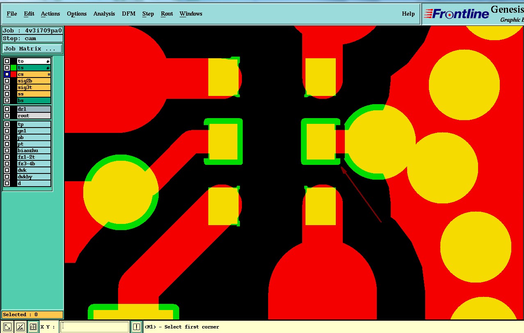Viewport: 524px width, 333px height.
Task: Select the 'sig2b' layer name
Action: coord(34,81)
